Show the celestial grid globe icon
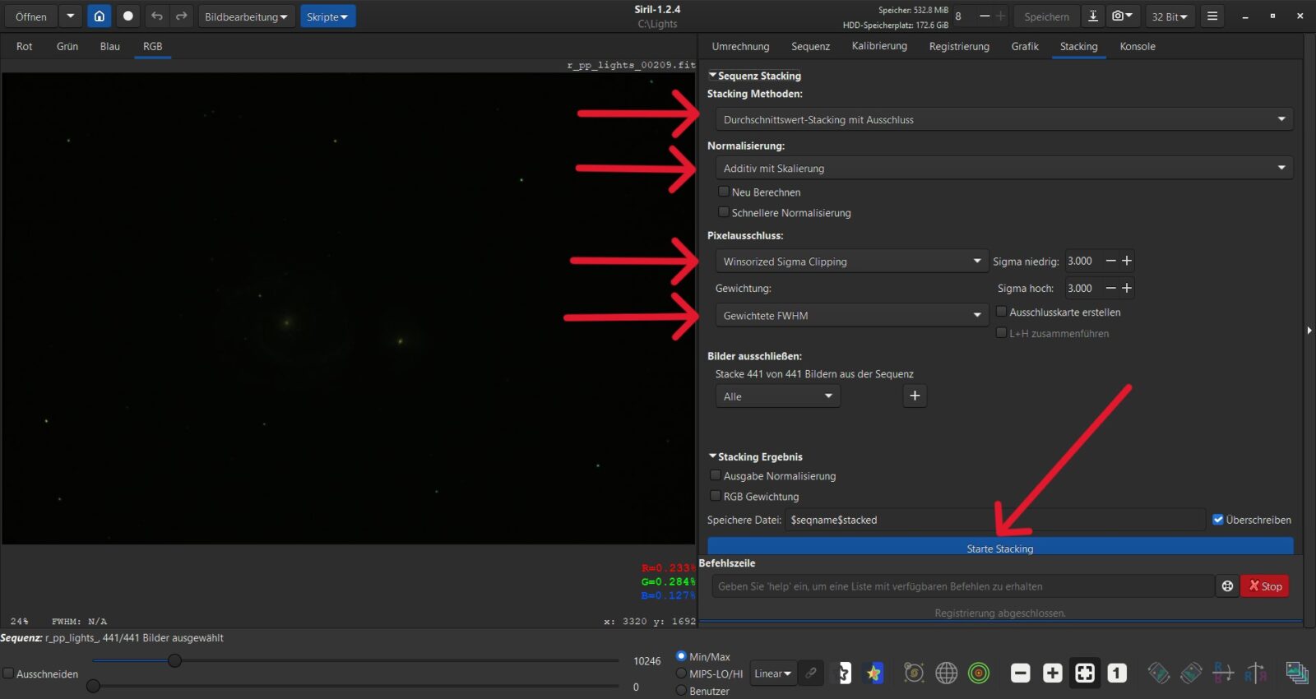This screenshot has height=699, width=1316. tap(947, 674)
